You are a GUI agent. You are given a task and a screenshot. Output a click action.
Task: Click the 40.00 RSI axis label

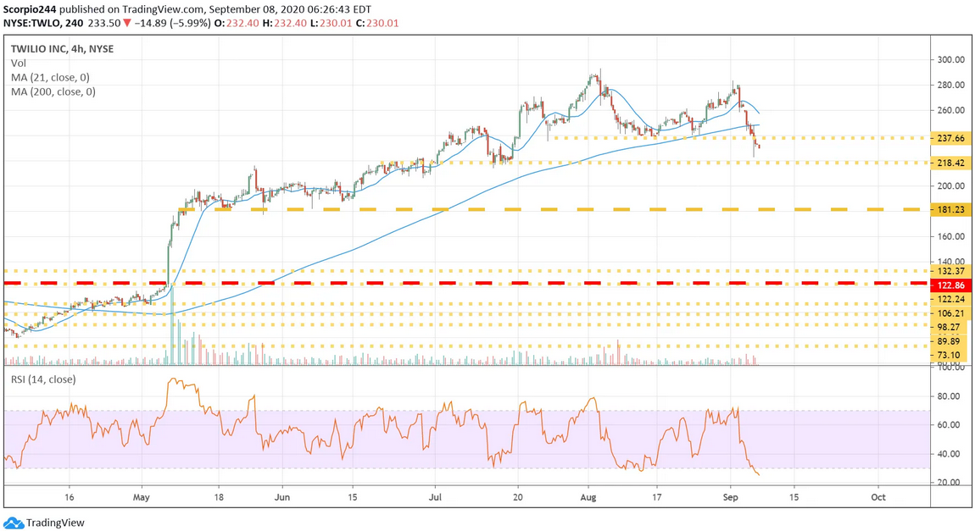[x=950, y=454]
